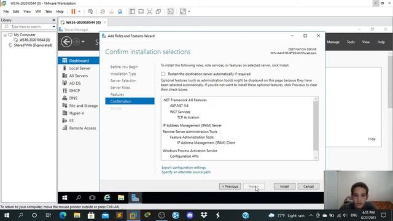Open guest VM Start menu button

[x=64, y=198]
